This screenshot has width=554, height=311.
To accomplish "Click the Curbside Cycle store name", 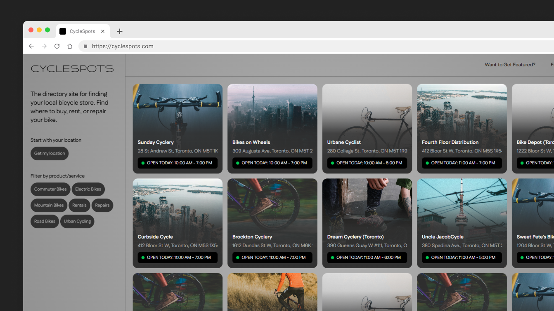I will tap(155, 237).
